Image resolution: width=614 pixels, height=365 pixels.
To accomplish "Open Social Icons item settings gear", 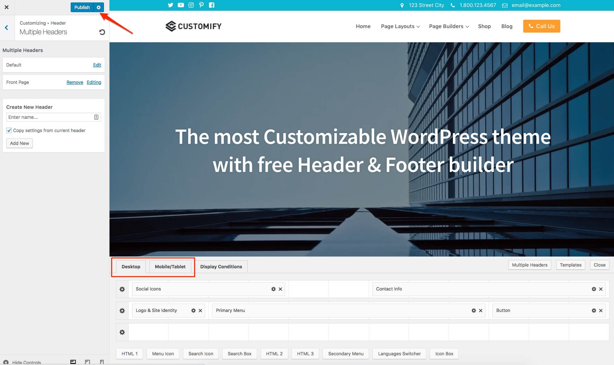I will coord(273,289).
